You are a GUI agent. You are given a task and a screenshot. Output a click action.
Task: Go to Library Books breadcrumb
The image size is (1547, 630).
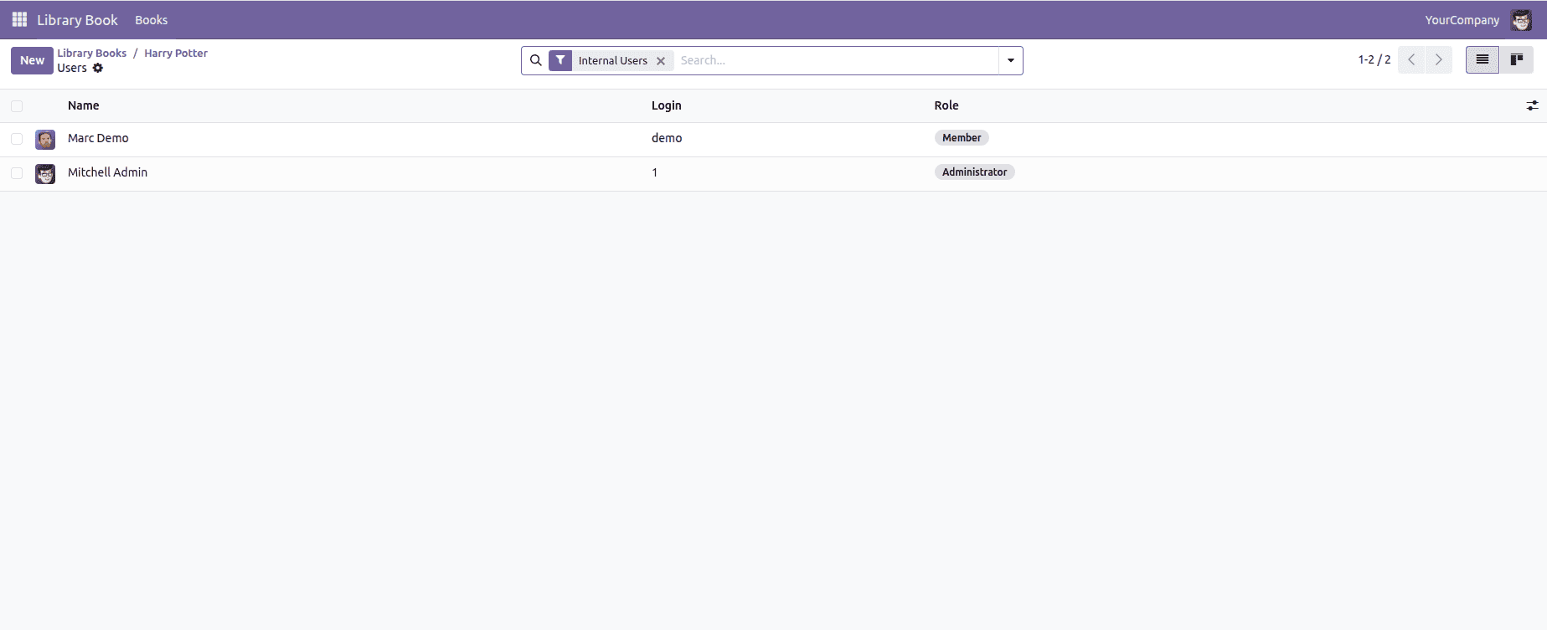(x=91, y=53)
